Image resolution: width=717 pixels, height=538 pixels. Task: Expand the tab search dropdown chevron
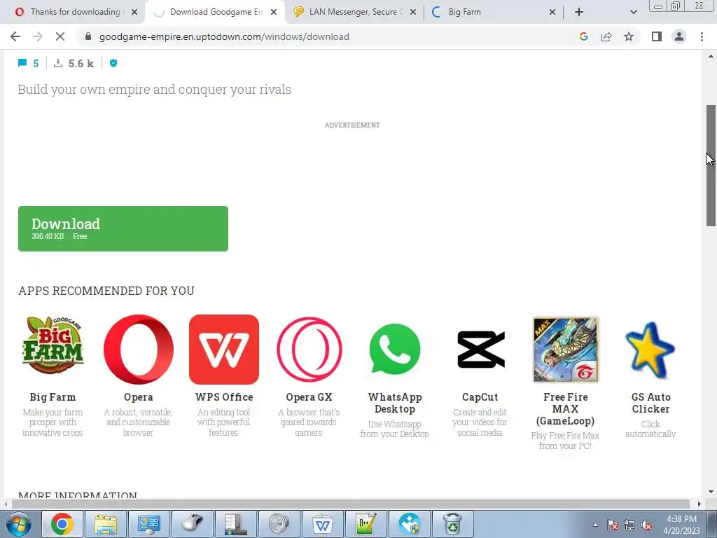pyautogui.click(x=633, y=12)
